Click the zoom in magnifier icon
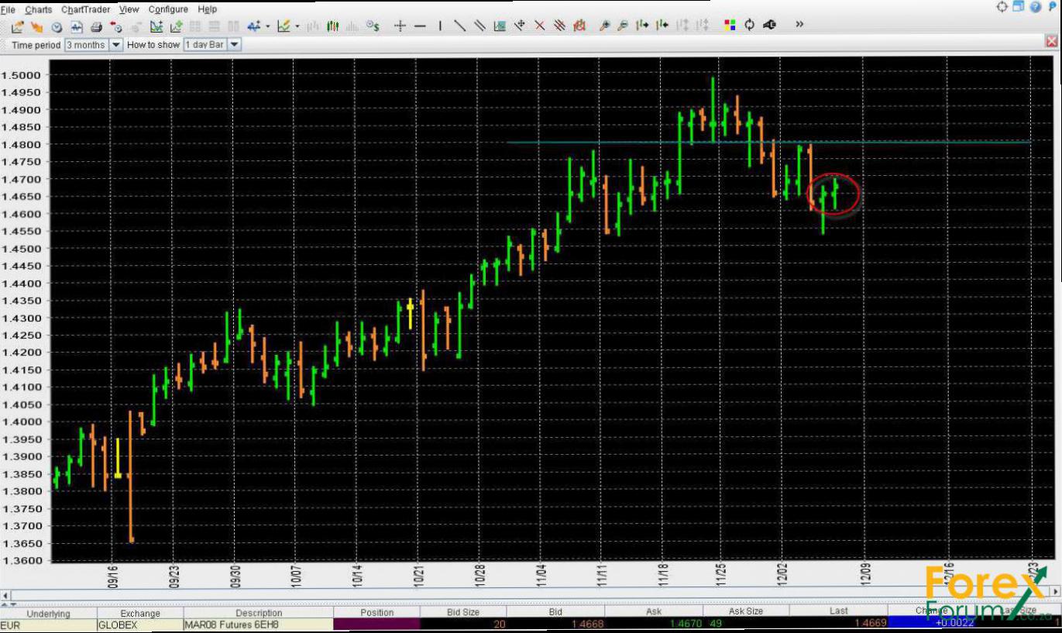Viewport: 1062px width, 633px height. 604,26
